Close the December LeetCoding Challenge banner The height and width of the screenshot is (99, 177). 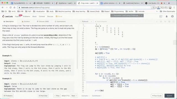(142, 15)
